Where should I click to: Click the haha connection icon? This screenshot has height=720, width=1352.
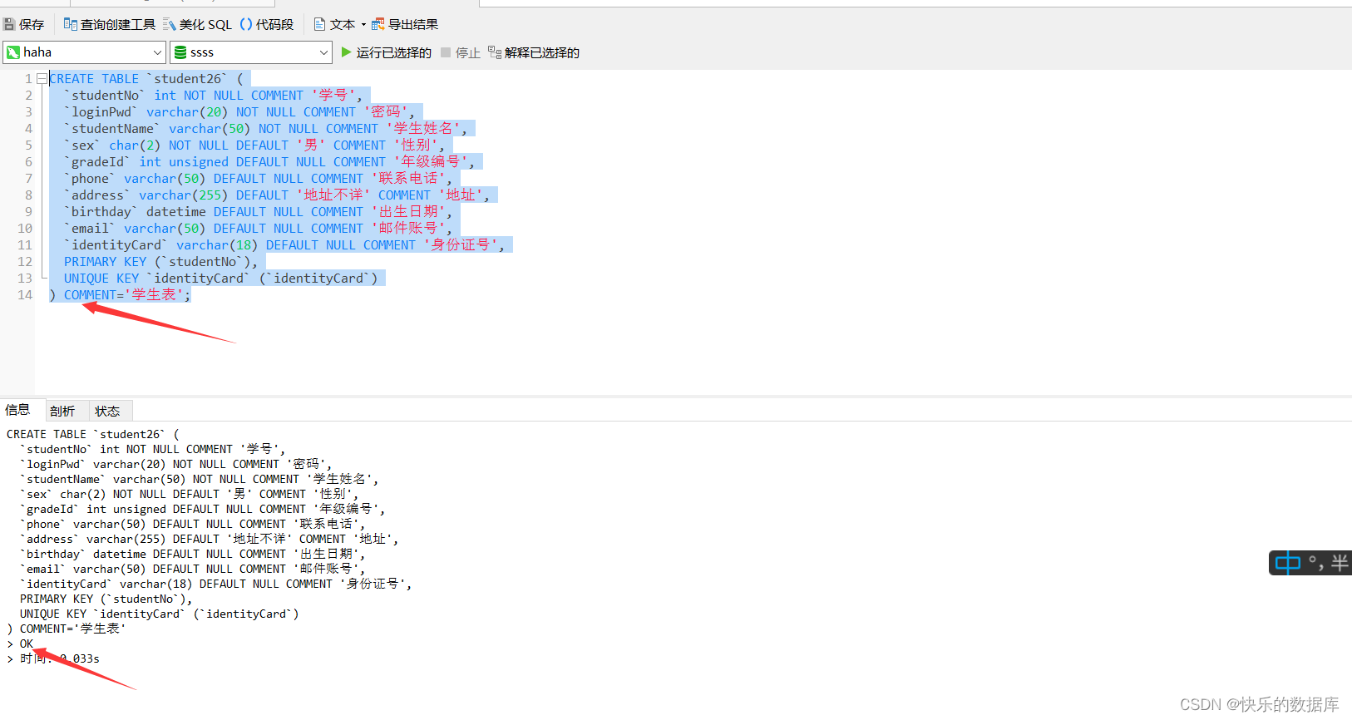[x=13, y=52]
